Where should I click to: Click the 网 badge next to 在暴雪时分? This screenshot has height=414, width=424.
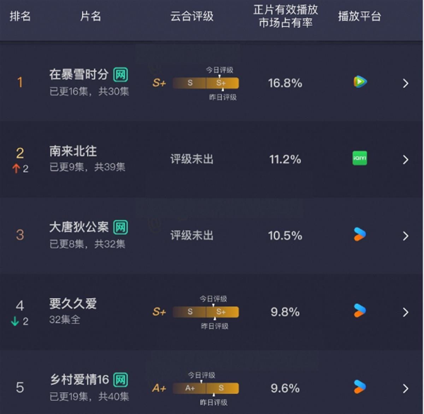coord(120,75)
